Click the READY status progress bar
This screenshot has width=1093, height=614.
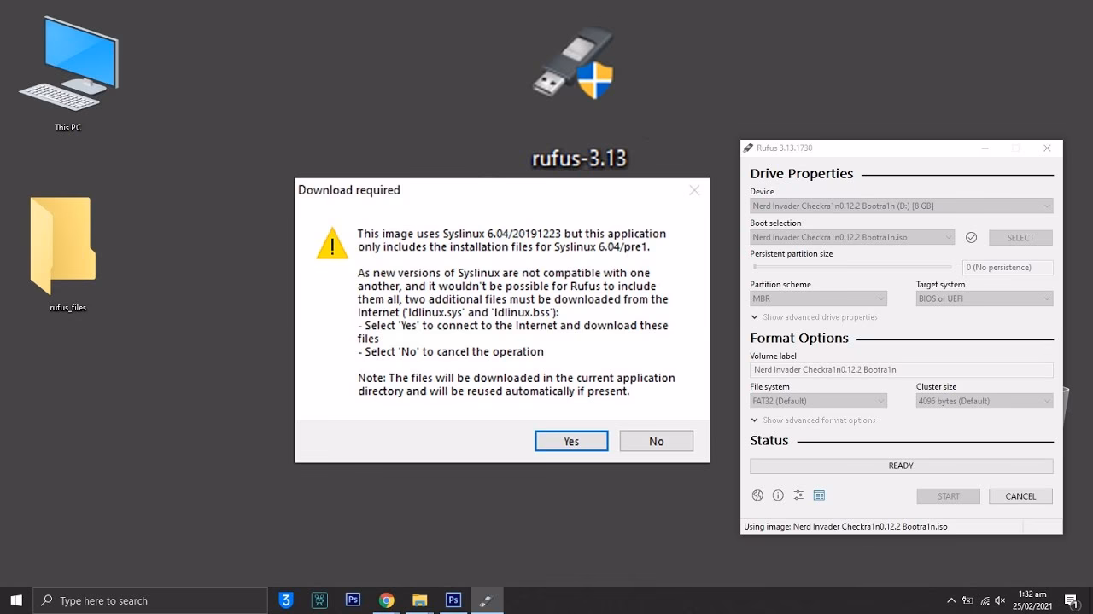901,466
